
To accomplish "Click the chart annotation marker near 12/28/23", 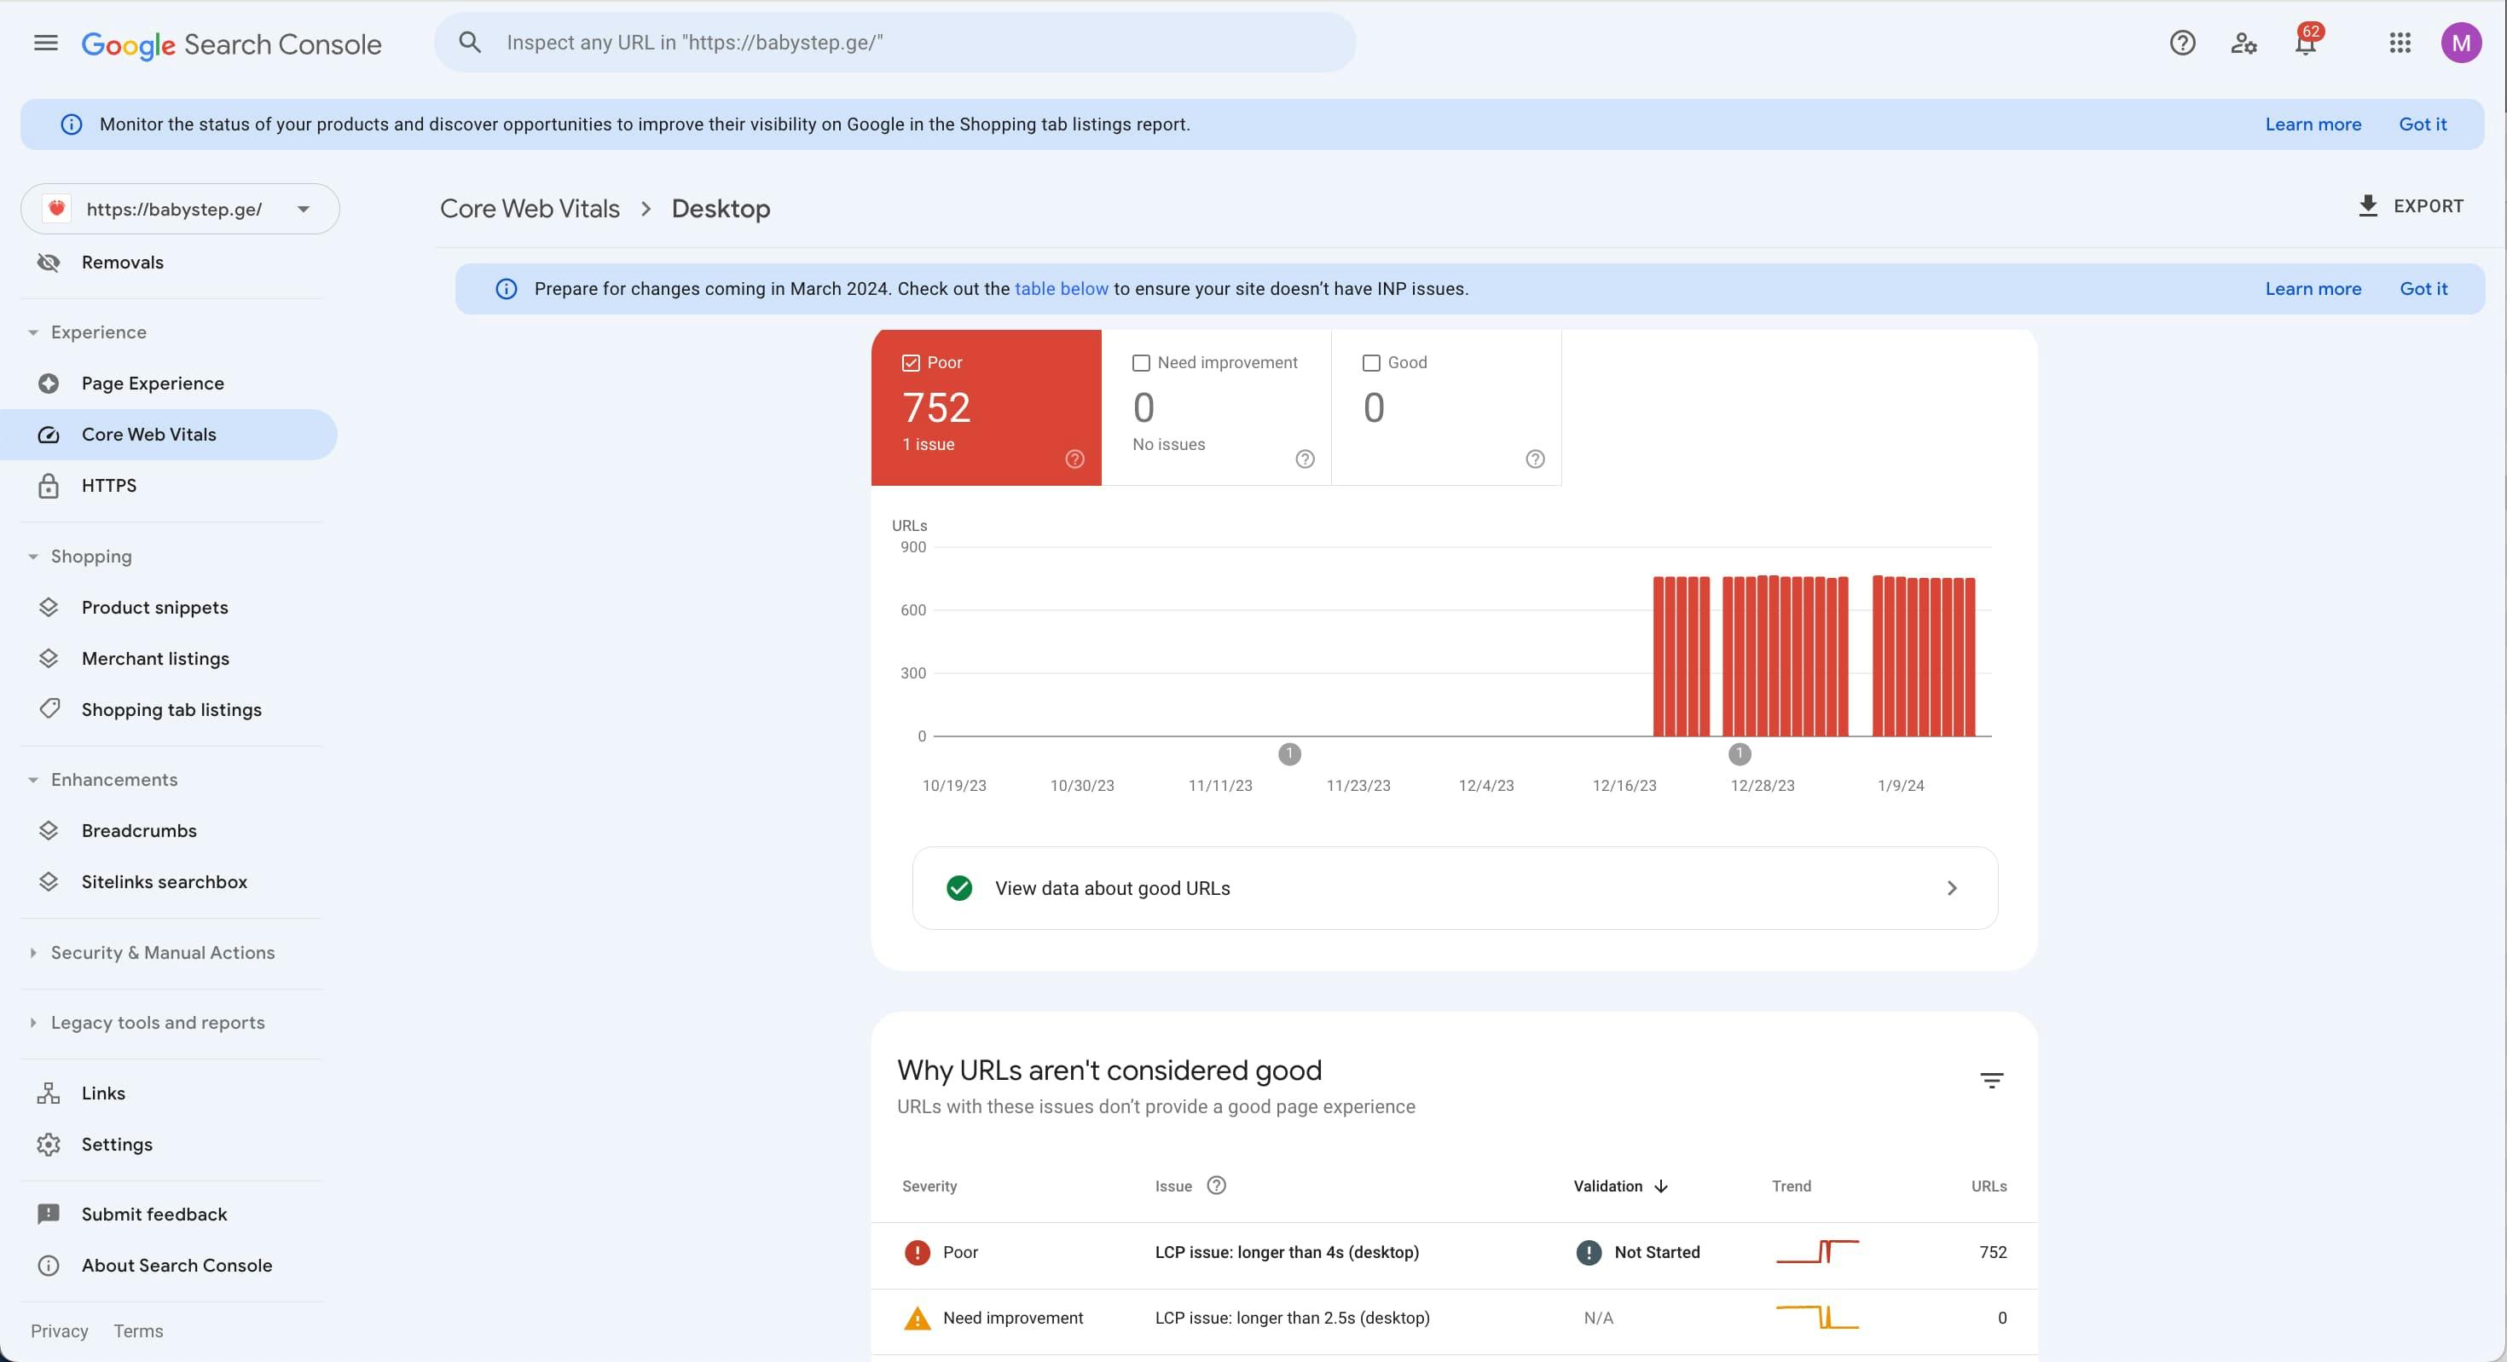I will 1740,754.
